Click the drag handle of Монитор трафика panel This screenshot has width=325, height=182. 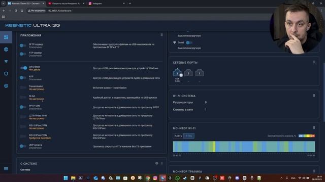click(x=314, y=171)
